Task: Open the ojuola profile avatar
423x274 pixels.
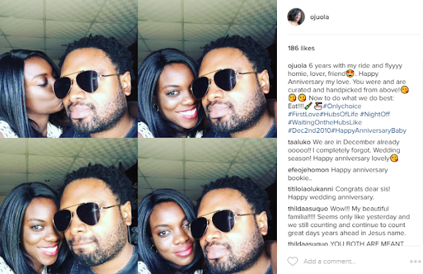Action: pyautogui.click(x=296, y=17)
